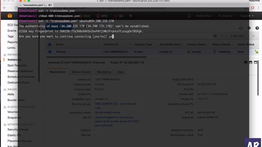The width and height of the screenshot is (262, 147).
Task: Click the 'us-east-1a' availability zone cell
Action: point(165,52)
